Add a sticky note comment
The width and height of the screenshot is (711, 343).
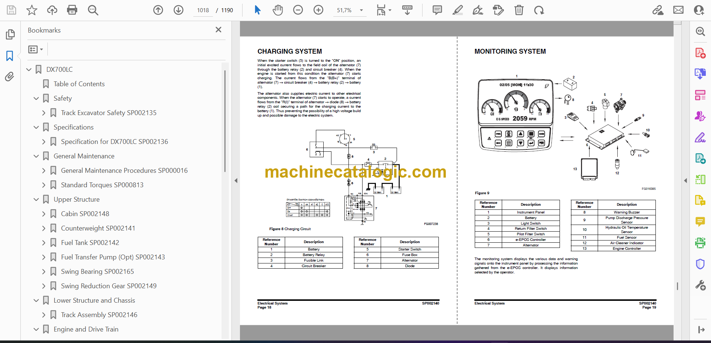click(437, 10)
